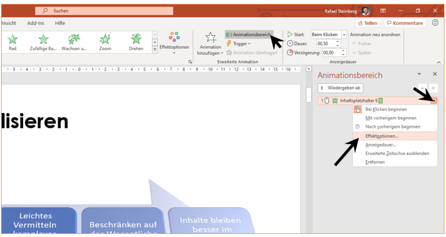The image size is (446, 237).
Task: Open the Ansicht tab
Action: (x=9, y=23)
